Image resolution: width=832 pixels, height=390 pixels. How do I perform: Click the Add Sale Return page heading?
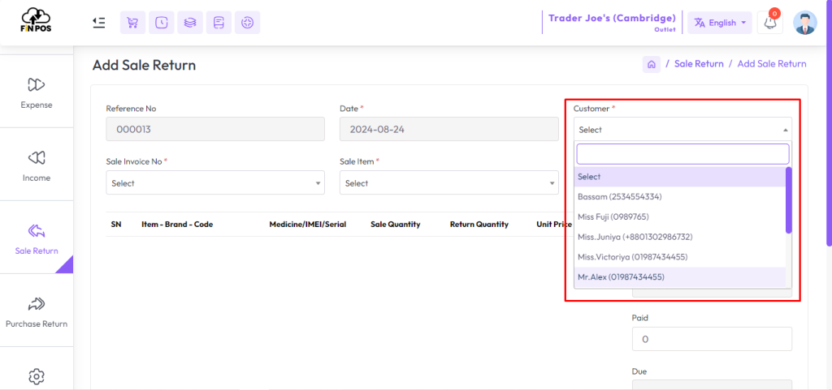tap(145, 65)
